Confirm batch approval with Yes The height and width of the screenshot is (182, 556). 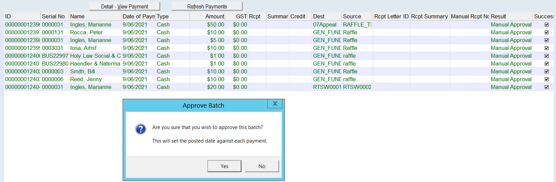click(x=224, y=166)
